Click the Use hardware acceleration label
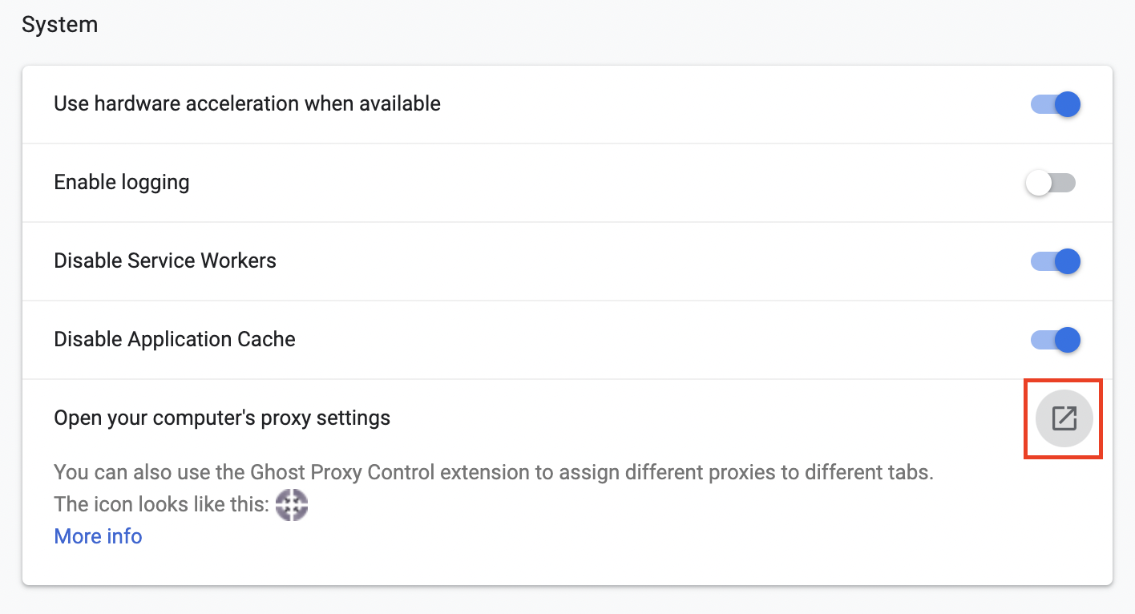The width and height of the screenshot is (1135, 614). tap(247, 103)
